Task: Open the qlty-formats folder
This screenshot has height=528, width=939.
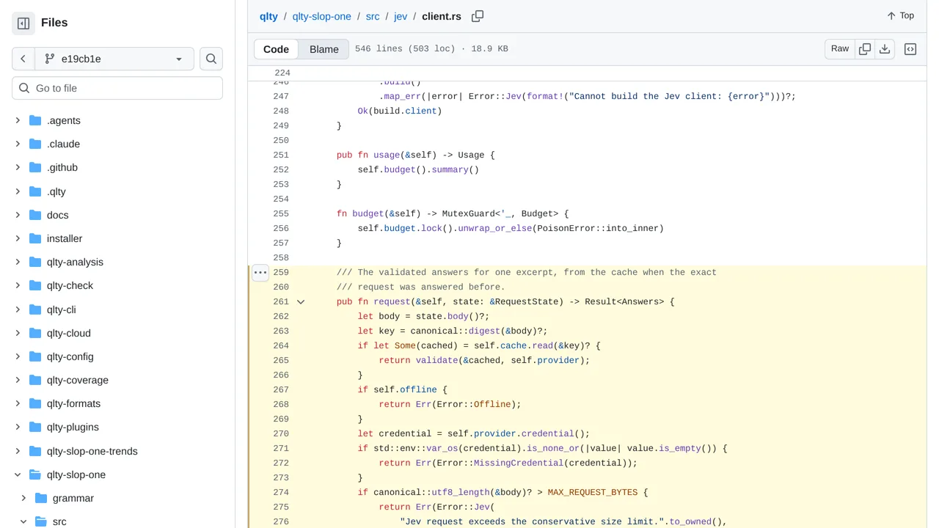Action: (x=73, y=403)
